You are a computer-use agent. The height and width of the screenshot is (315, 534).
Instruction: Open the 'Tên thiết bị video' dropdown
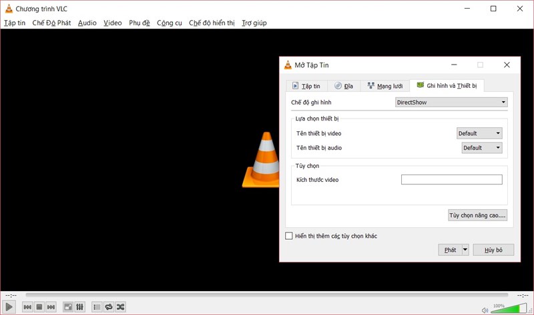[x=479, y=133]
